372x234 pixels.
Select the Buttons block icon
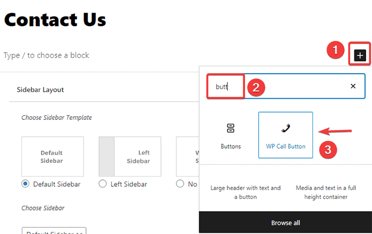click(x=231, y=128)
